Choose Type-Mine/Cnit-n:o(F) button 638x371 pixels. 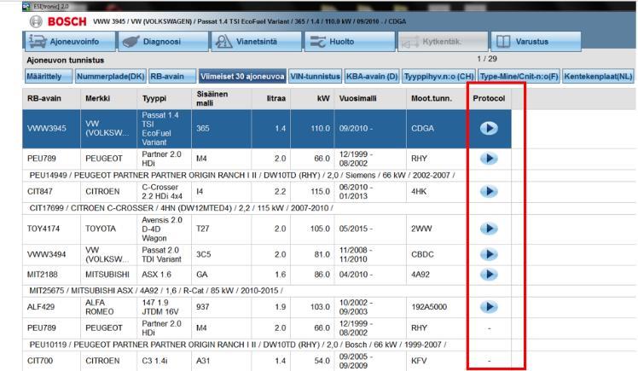[x=519, y=76]
